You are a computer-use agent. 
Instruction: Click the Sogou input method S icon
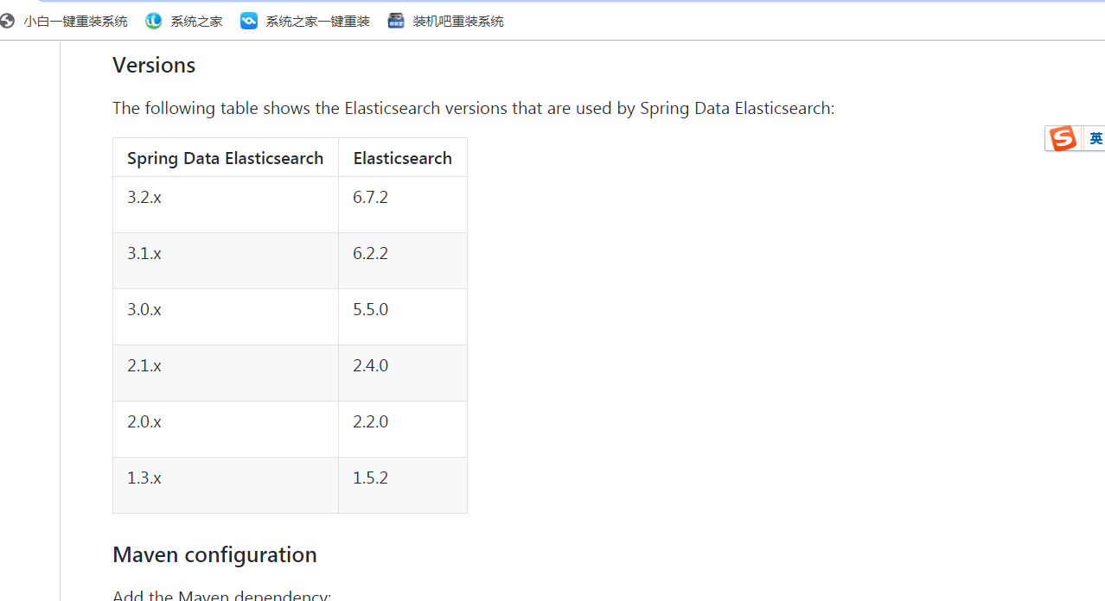1063,138
